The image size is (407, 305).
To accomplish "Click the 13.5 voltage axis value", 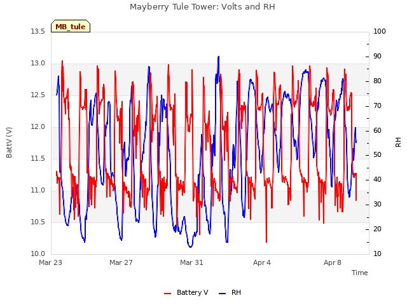I will click(38, 31).
